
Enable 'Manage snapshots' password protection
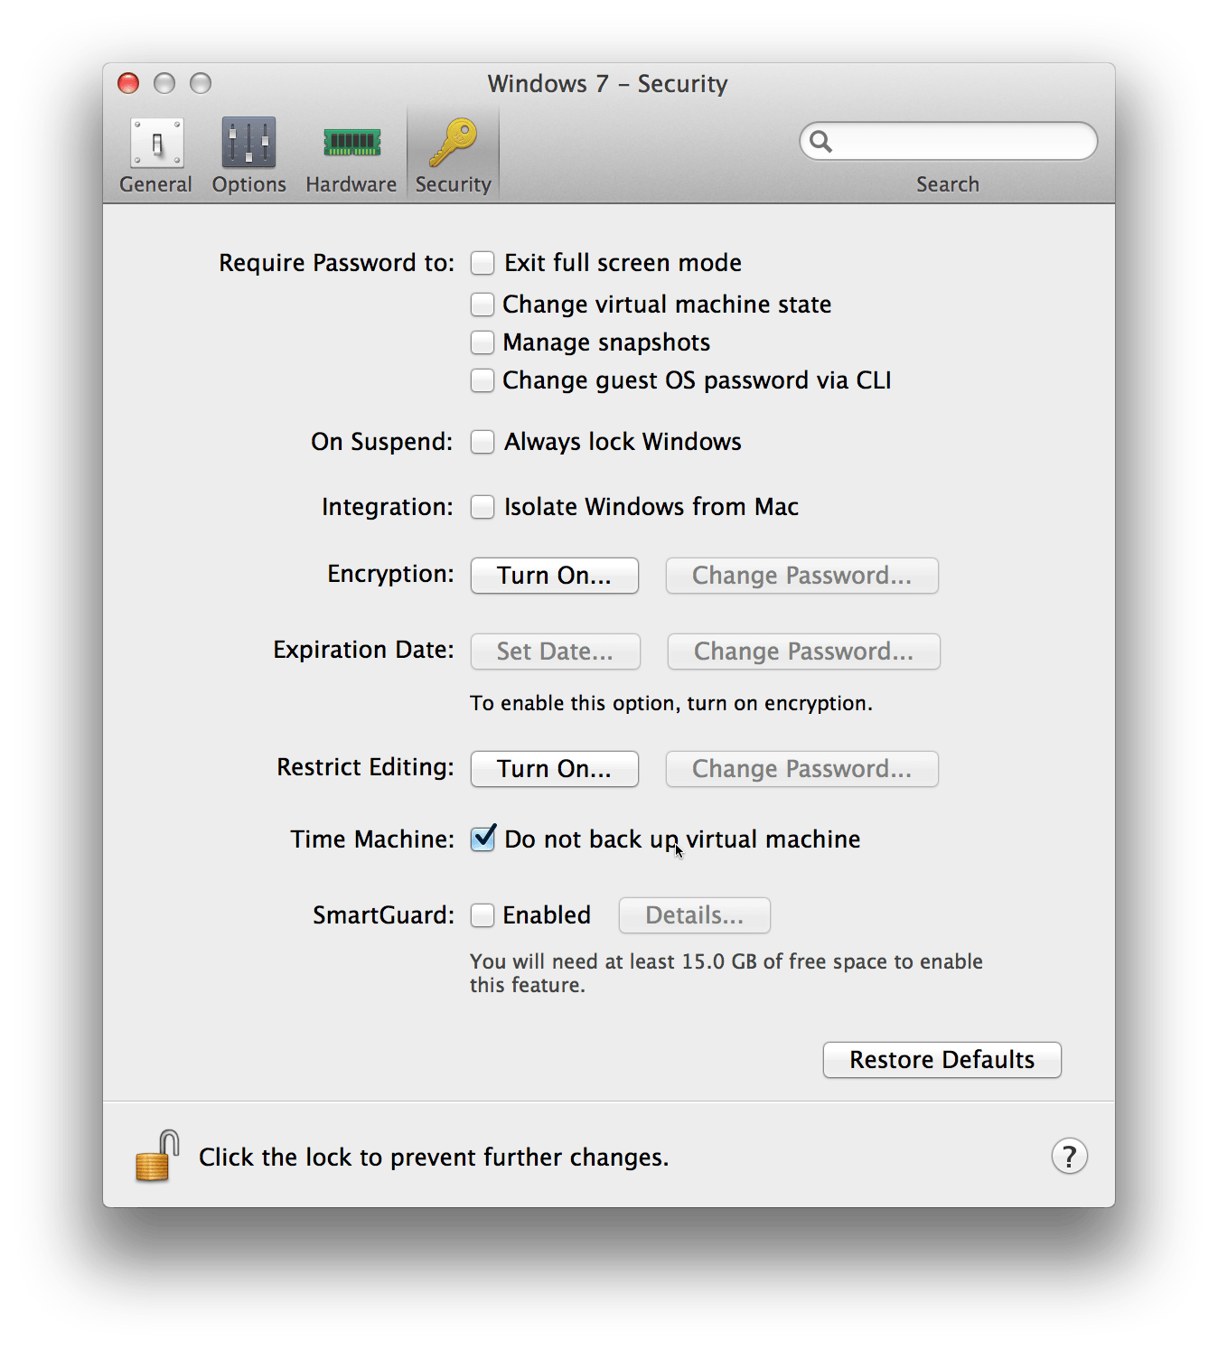482,342
